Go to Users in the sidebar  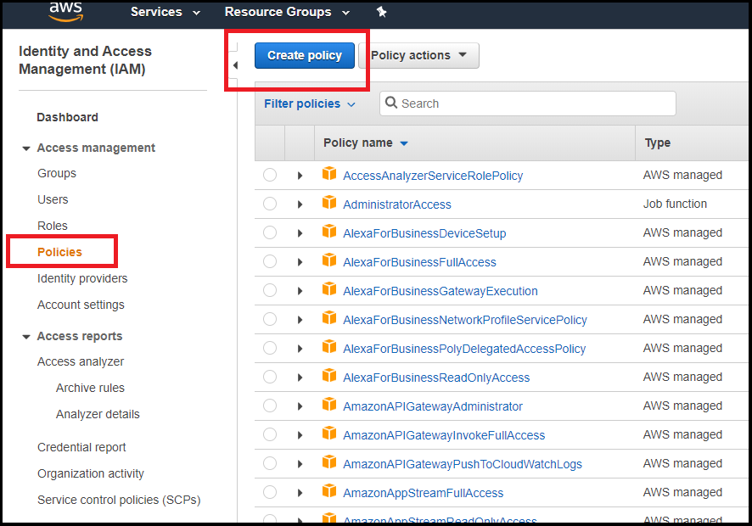tap(53, 199)
